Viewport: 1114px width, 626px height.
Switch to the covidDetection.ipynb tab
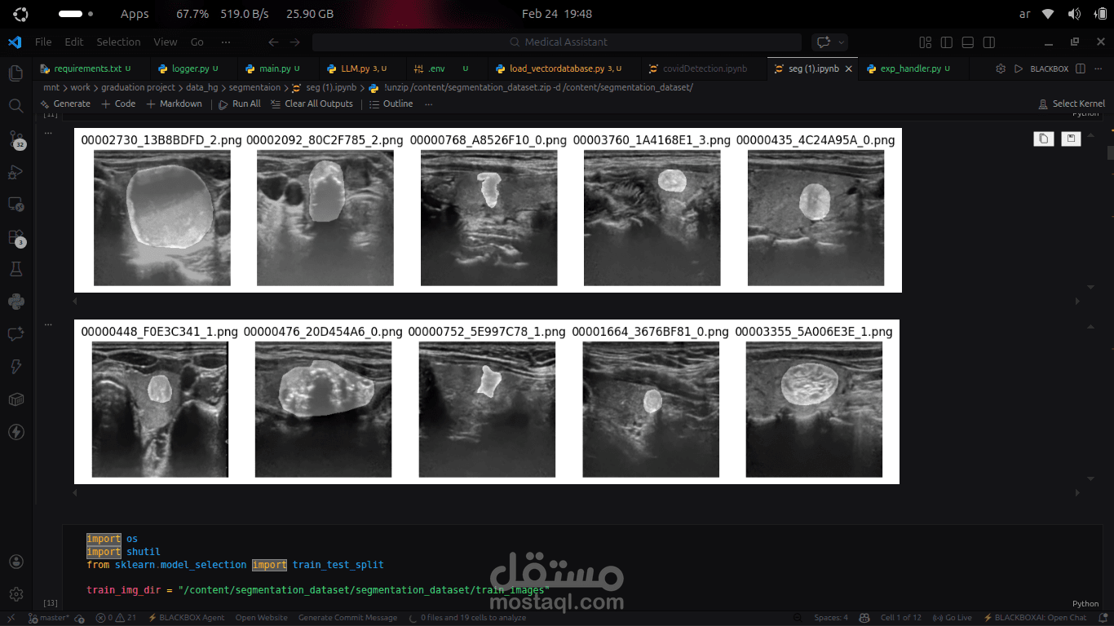(x=700, y=68)
